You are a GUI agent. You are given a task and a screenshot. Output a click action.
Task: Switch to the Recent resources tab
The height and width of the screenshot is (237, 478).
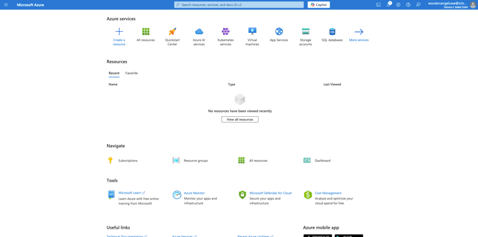(x=114, y=73)
